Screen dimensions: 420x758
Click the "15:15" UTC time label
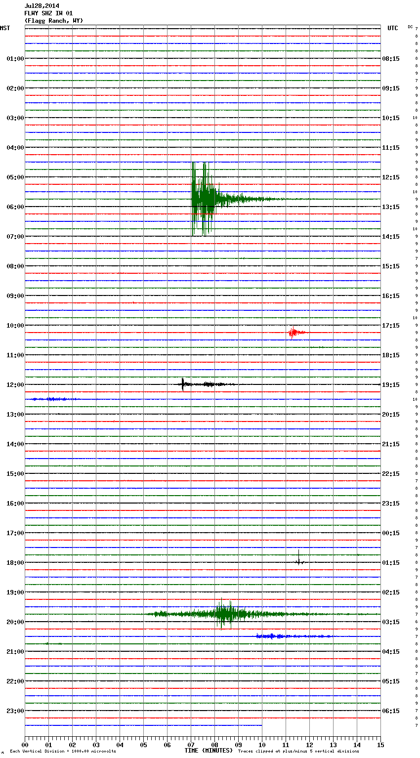[391, 266]
